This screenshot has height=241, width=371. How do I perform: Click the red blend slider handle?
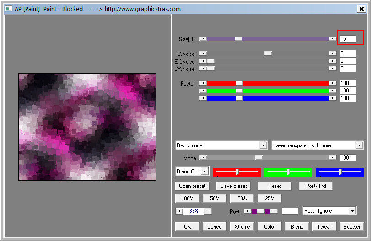coord(237,172)
